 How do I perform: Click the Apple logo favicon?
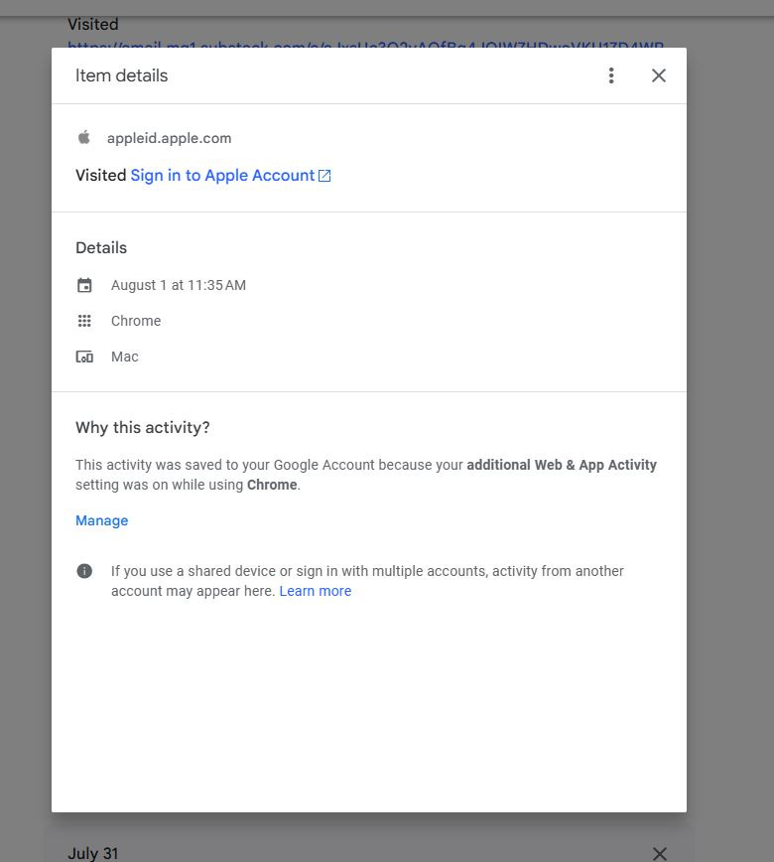coord(84,137)
